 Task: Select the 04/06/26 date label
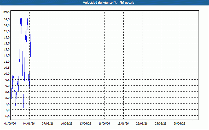[x=29, y=124]
